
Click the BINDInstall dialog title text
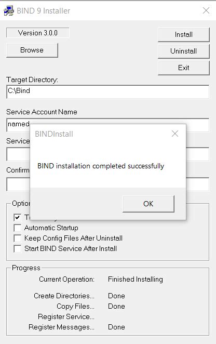coord(54,134)
